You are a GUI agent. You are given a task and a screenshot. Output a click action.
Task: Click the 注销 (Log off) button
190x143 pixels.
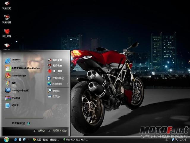click(x=39, y=130)
